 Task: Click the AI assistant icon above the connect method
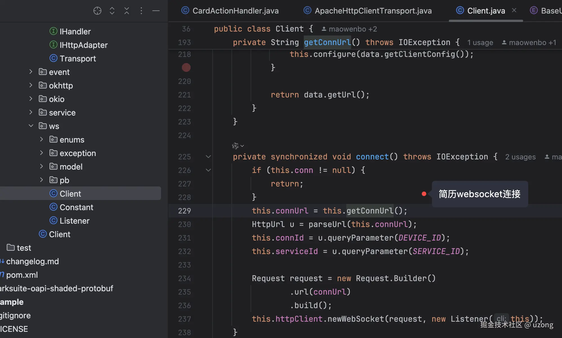235,146
